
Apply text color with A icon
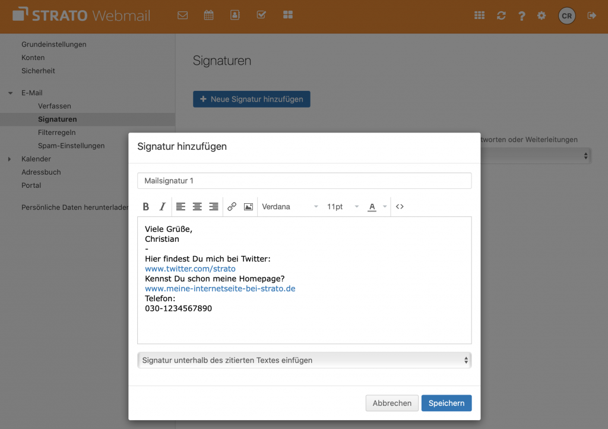(x=372, y=207)
